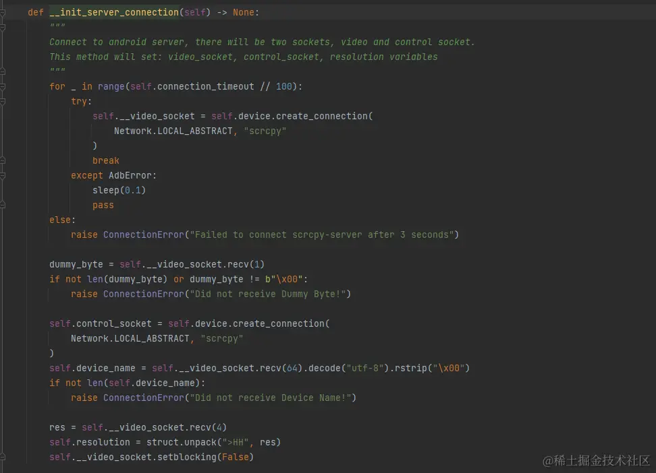This screenshot has width=656, height=473.
Task: Click the 稀土掘金技术社区 watermark
Action: (597, 462)
